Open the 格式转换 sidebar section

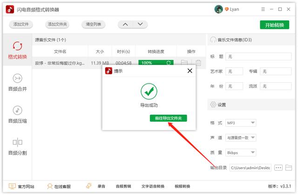[17, 50]
